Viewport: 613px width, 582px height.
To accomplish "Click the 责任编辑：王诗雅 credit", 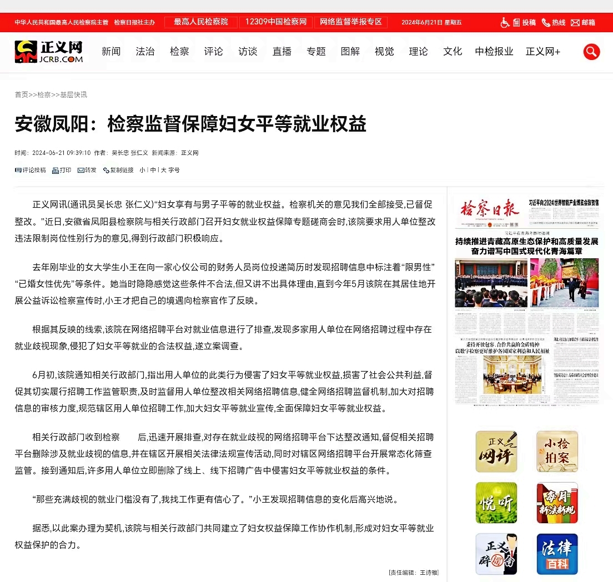I will 414,573.
